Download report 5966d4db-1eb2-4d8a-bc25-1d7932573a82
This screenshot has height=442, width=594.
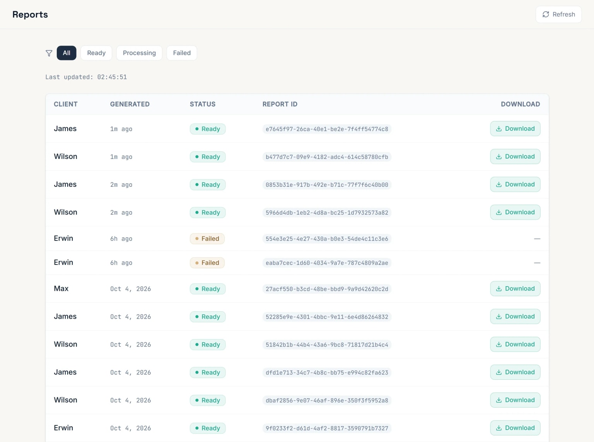click(515, 212)
